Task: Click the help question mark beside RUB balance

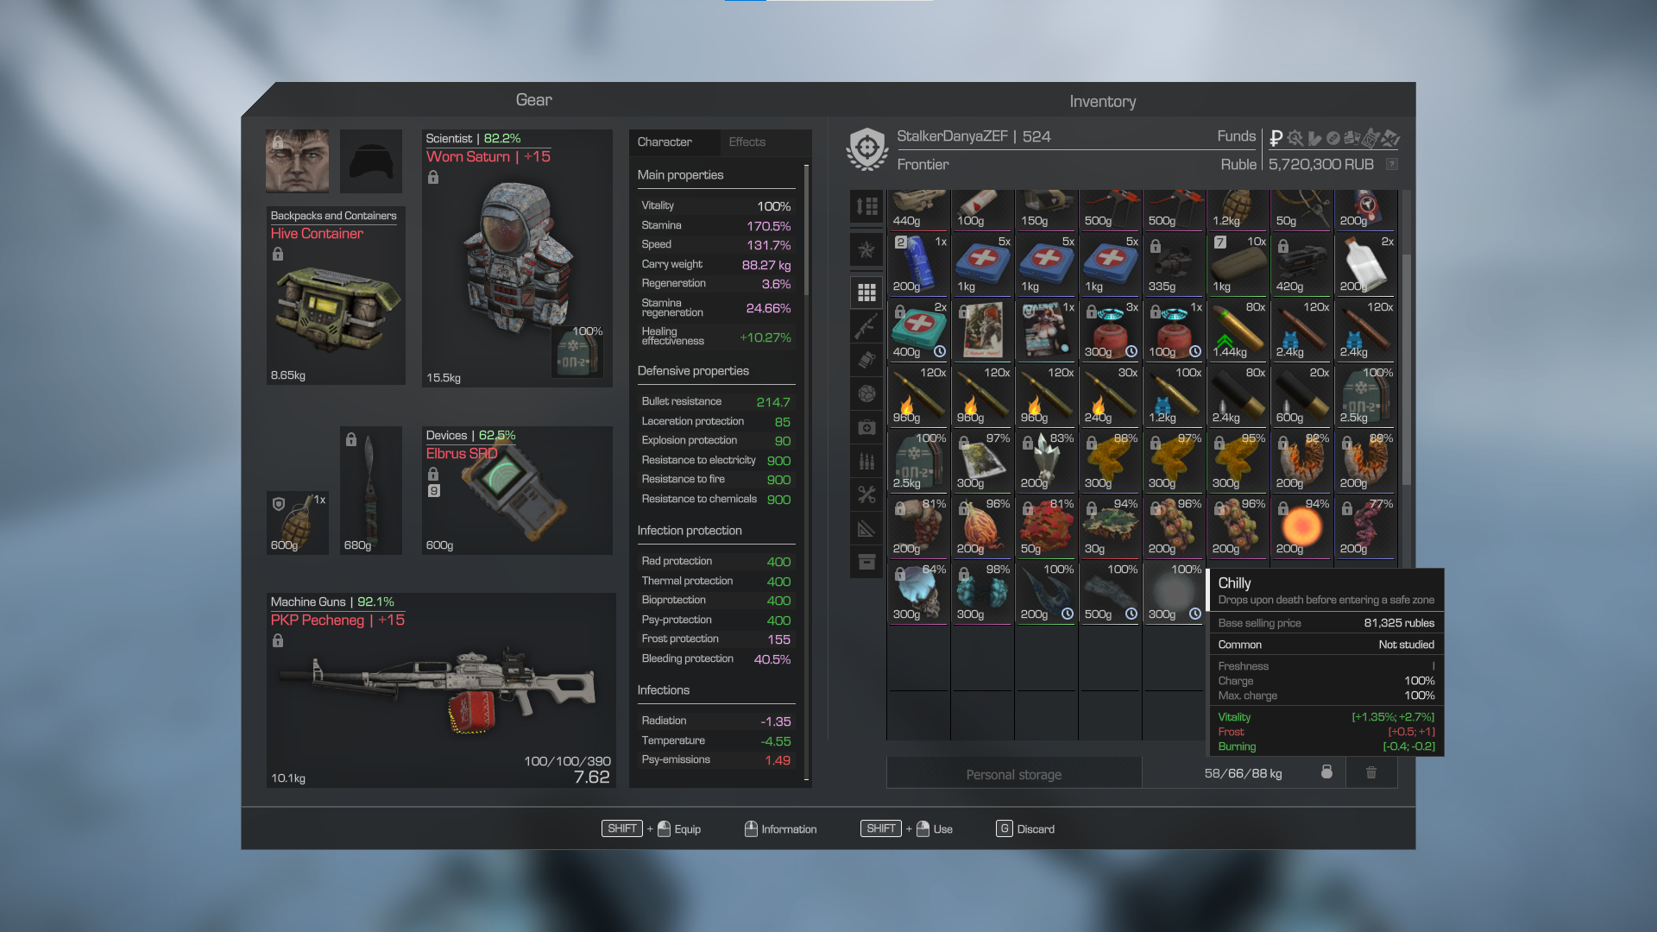Action: pos(1391,164)
